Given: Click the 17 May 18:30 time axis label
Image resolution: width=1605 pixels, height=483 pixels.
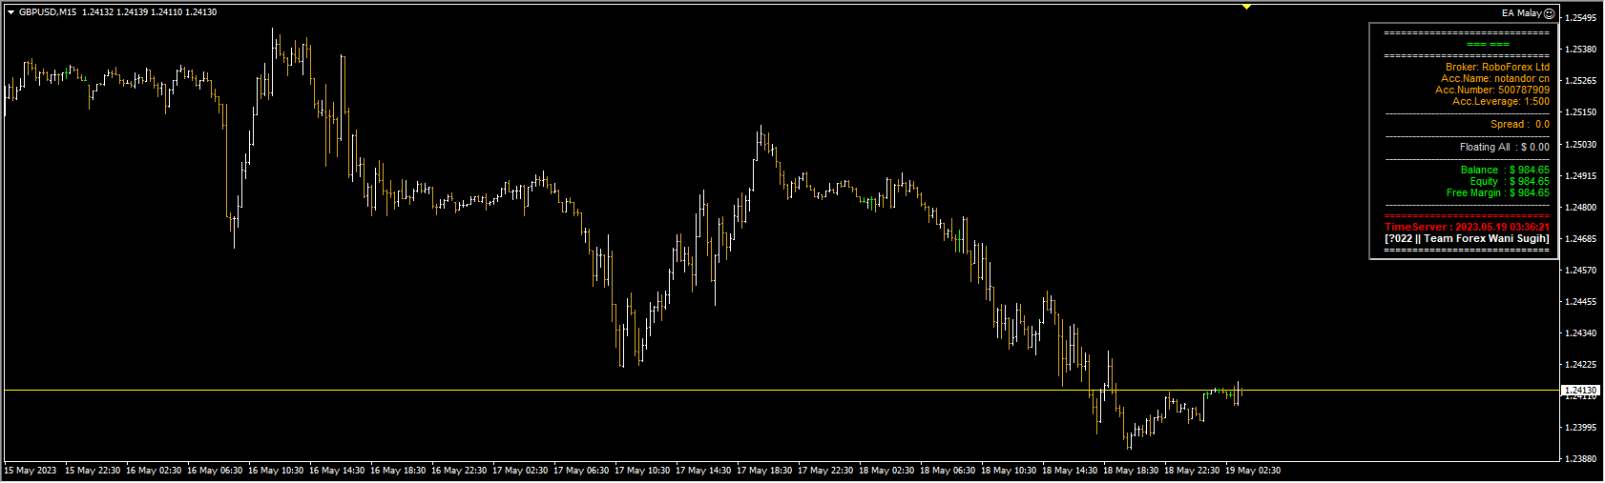Looking at the screenshot, I should click(764, 471).
